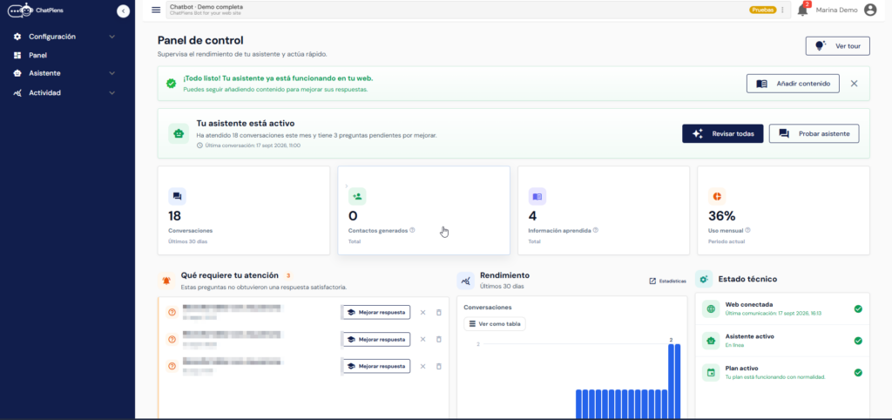Screen dimensions: 892x420
Task: Open the Chatbot Demo completa selector
Action: click(478, 10)
